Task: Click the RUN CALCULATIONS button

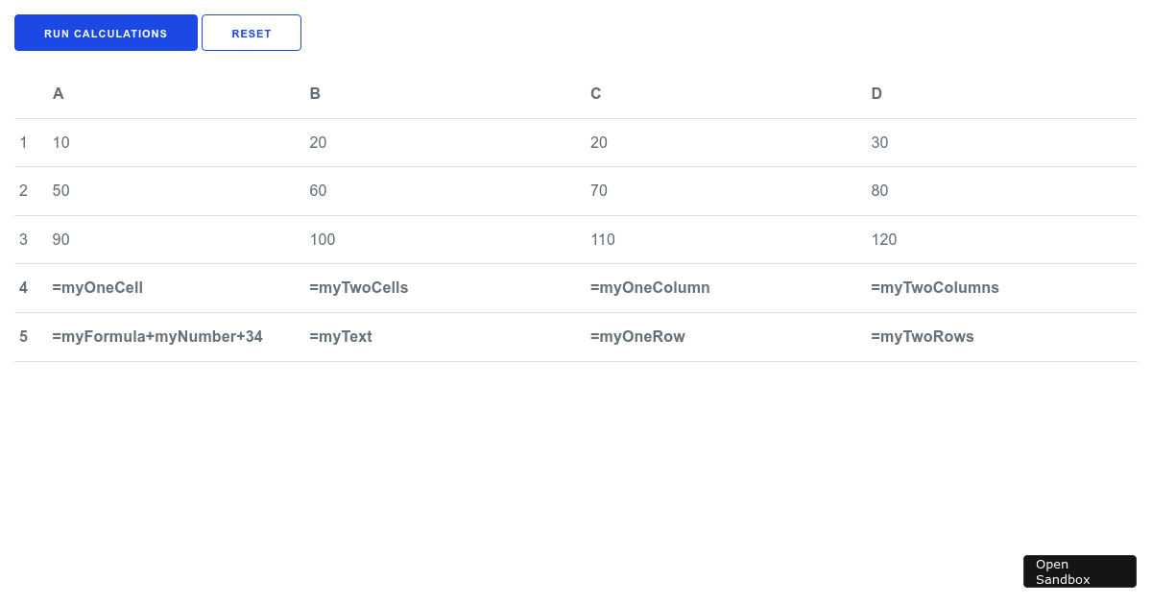Action: click(x=106, y=33)
